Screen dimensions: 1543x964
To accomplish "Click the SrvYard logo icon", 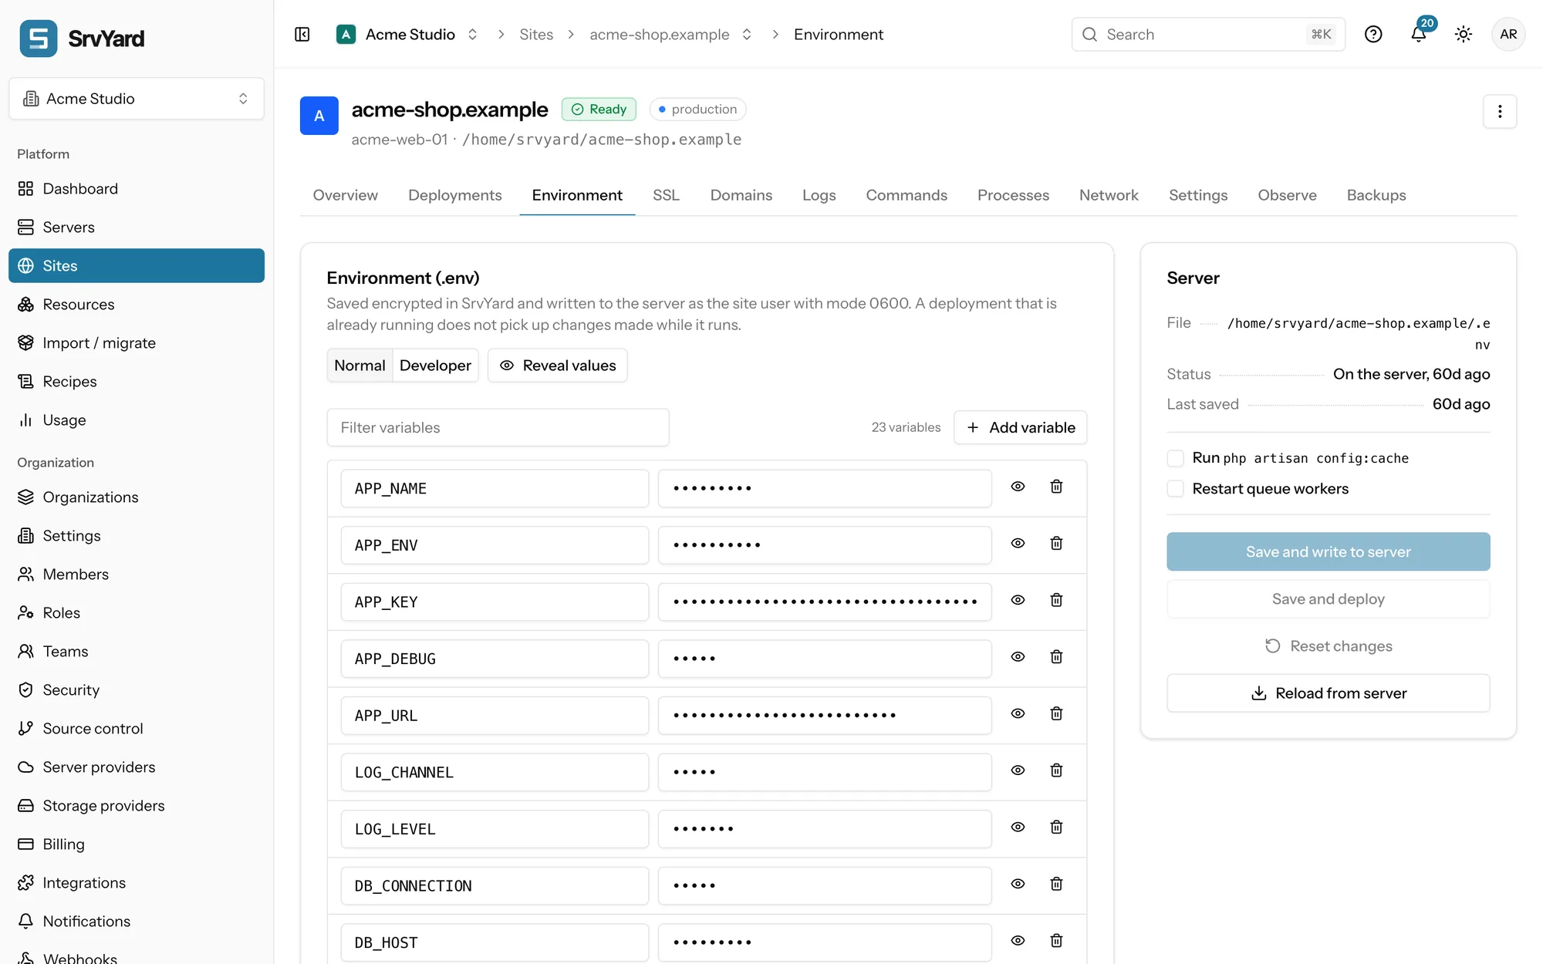I will [x=39, y=38].
